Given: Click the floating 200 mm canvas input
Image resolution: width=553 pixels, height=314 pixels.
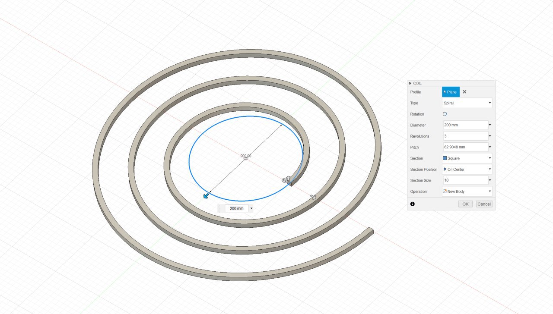Looking at the screenshot, I should pyautogui.click(x=236, y=208).
